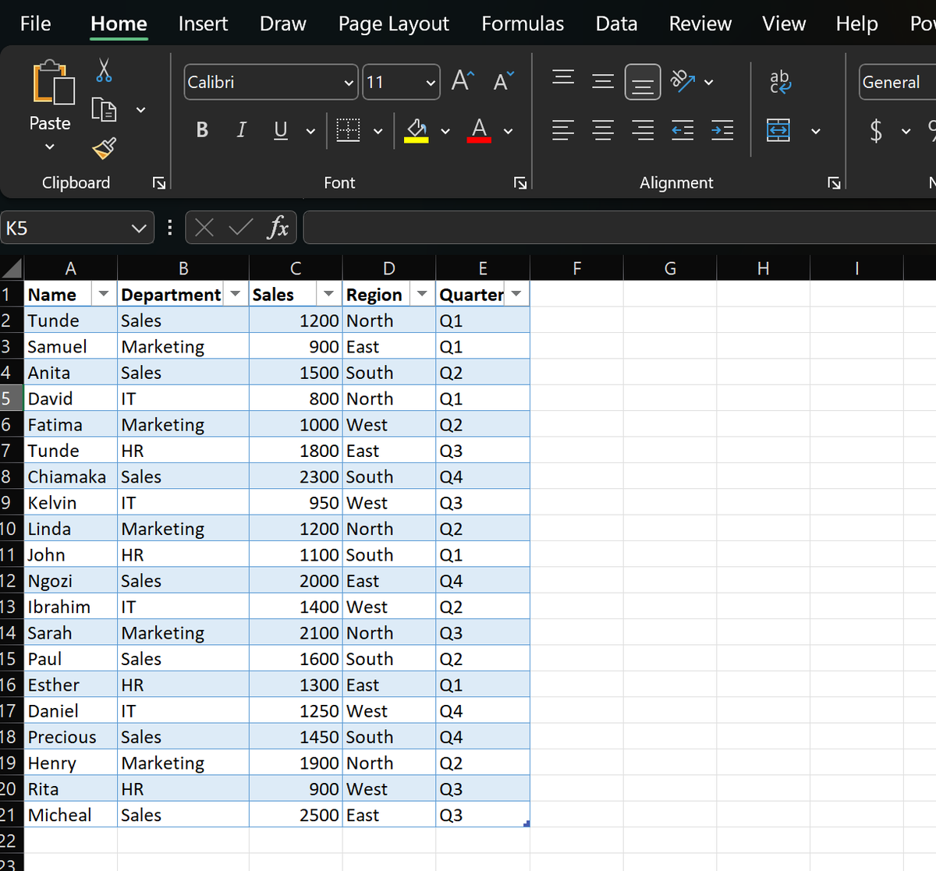Click the Copy icon
The width and height of the screenshot is (936, 871).
tap(104, 109)
